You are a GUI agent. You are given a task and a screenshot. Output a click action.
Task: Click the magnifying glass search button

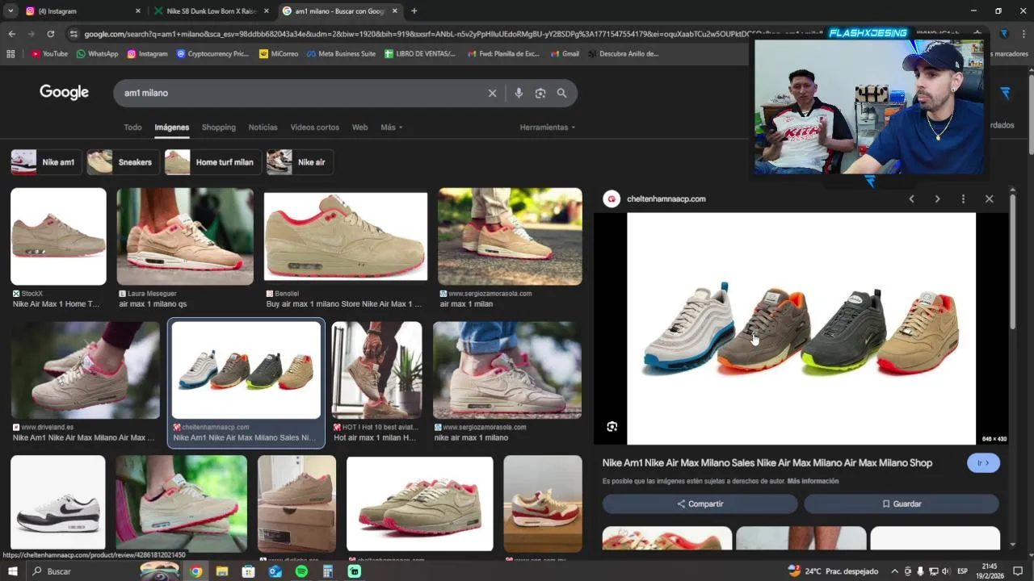561,93
